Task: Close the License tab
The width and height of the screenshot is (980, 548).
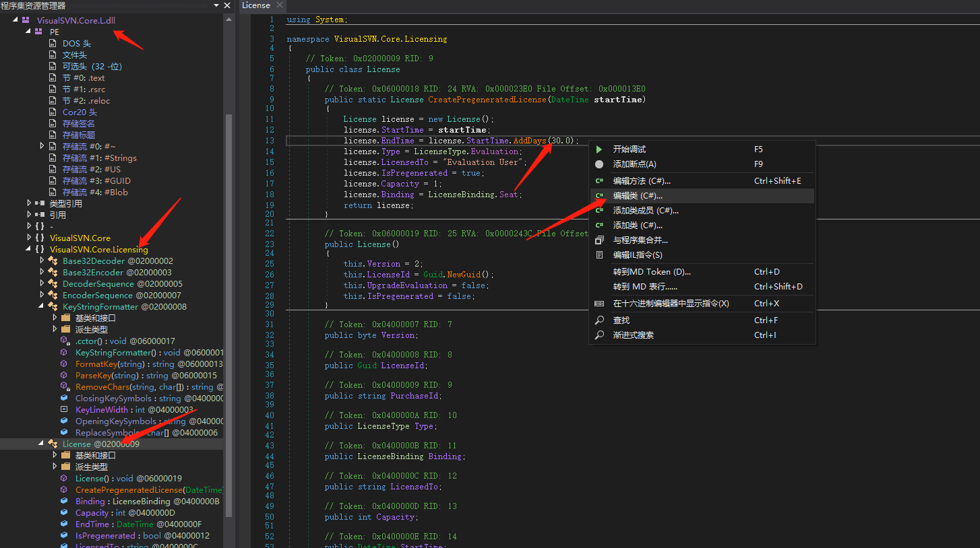Action: [281, 5]
